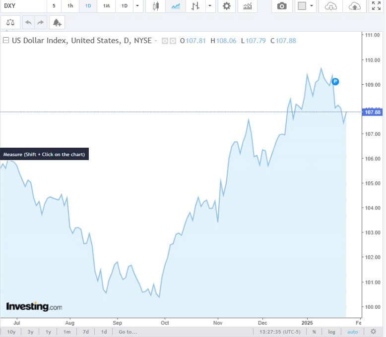386x337 pixels.
Task: Click the low value 107.79
Action: pyautogui.click(x=256, y=41)
